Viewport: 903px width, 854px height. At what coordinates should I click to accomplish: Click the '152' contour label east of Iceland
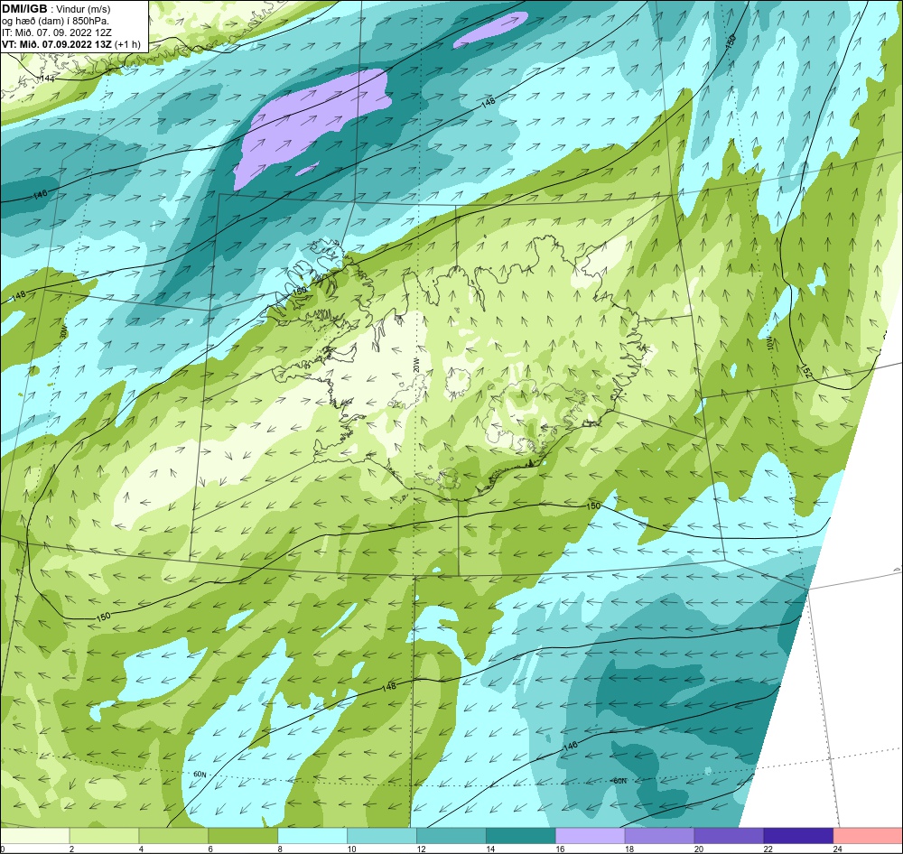805,371
